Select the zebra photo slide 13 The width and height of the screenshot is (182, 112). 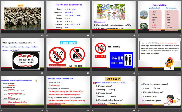(22, 17)
